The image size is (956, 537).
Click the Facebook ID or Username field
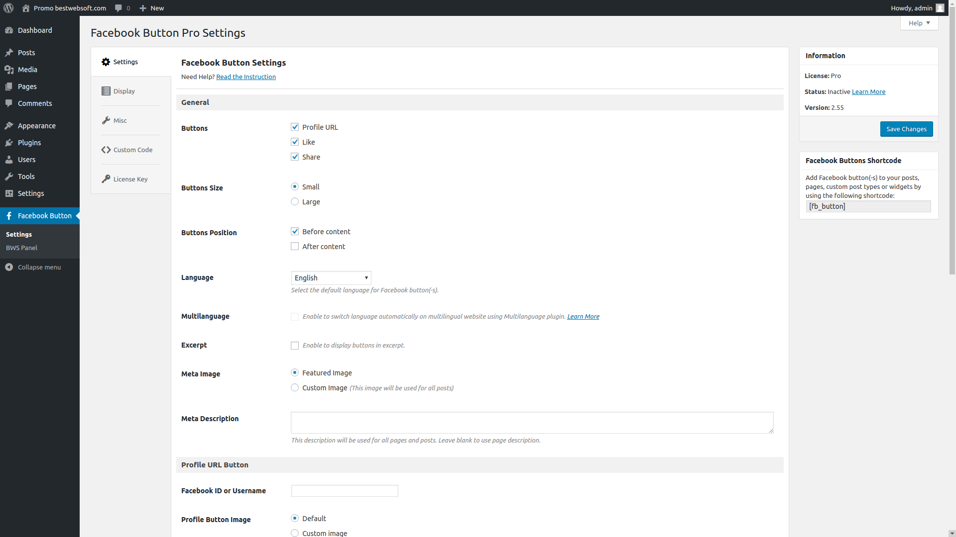(x=345, y=491)
